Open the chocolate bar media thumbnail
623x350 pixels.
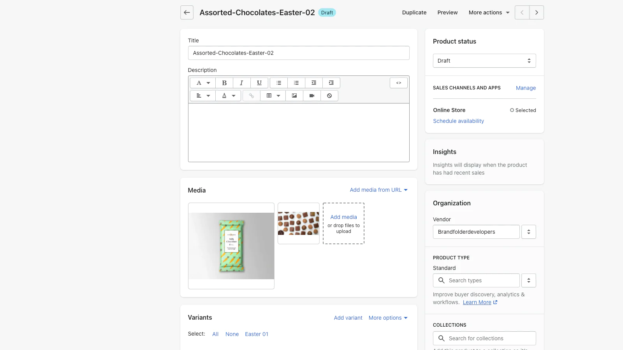point(231,246)
